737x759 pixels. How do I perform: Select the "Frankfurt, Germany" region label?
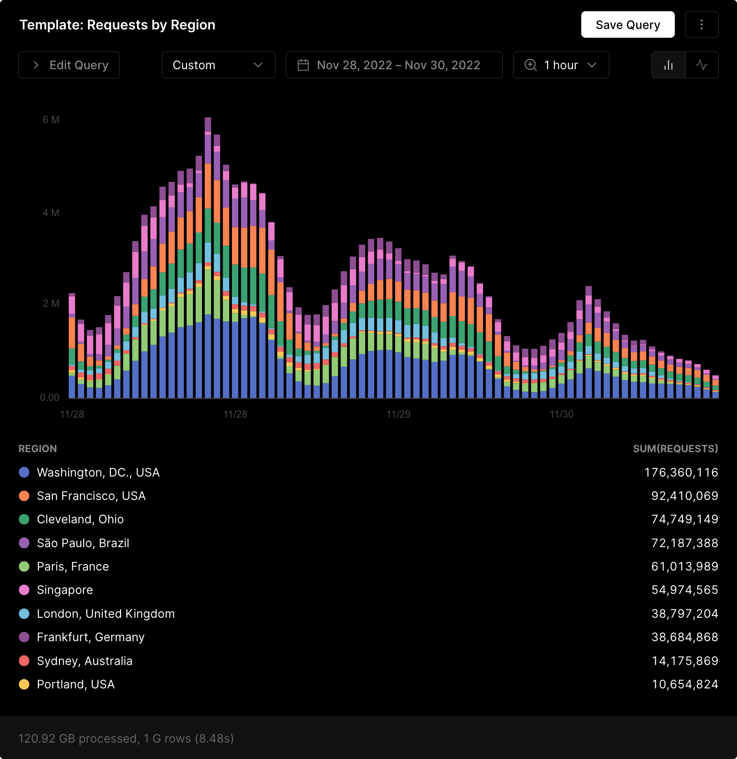point(91,637)
